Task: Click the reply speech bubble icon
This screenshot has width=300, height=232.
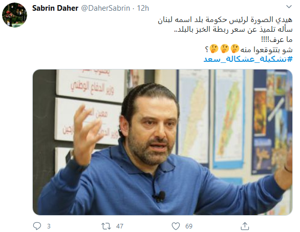Action: [37, 226]
